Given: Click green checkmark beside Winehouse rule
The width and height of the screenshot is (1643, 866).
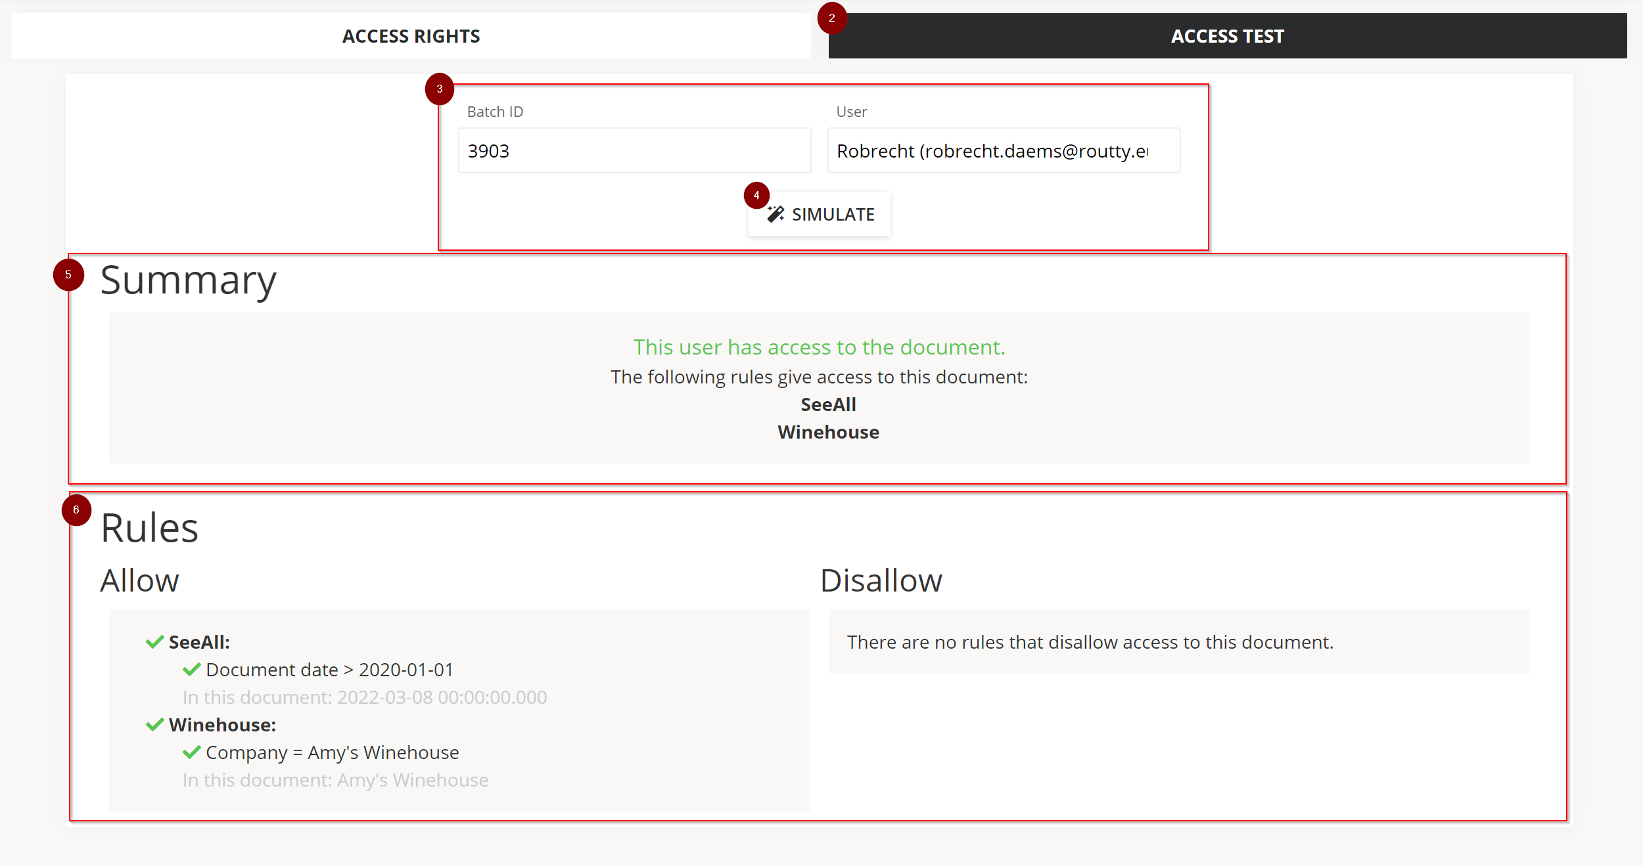Looking at the screenshot, I should [x=154, y=725].
